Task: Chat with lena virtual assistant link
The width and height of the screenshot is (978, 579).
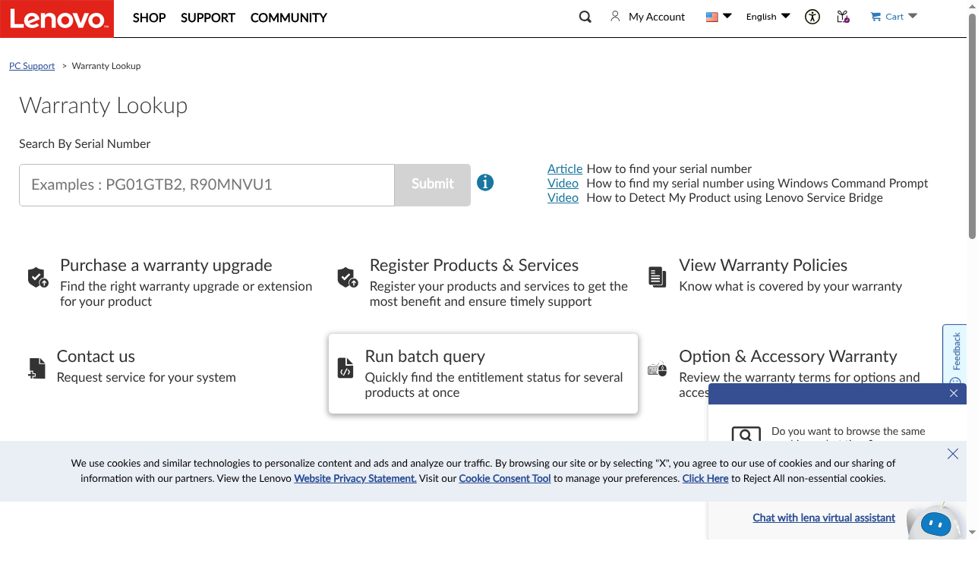Action: (x=824, y=518)
